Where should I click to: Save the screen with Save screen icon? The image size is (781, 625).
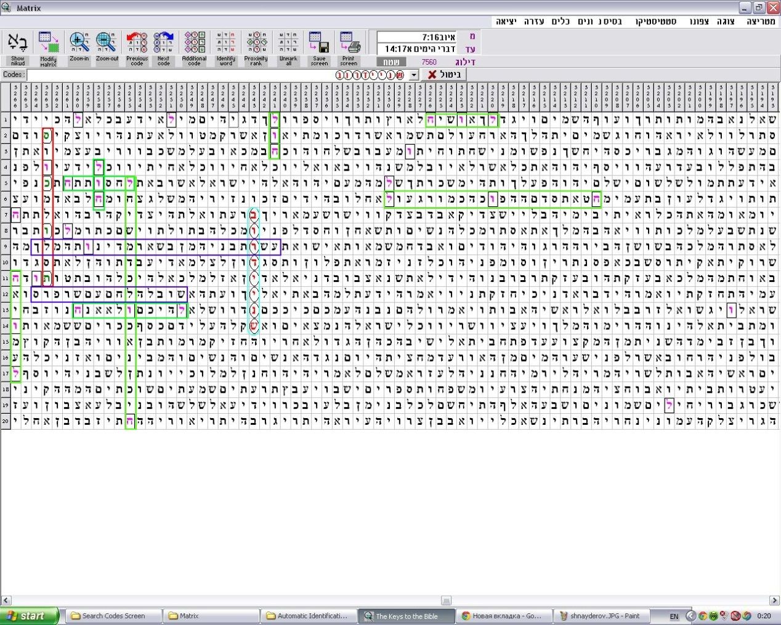tap(319, 43)
